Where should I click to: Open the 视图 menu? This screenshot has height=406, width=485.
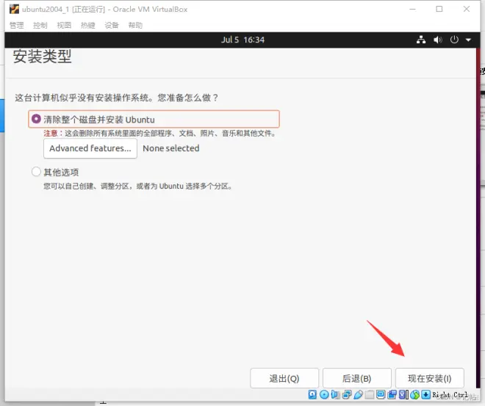(64, 25)
